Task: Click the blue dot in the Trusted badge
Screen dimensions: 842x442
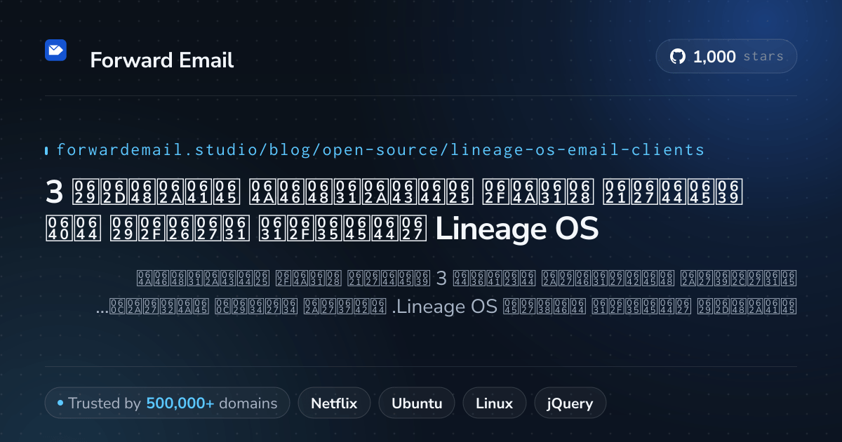Action: [x=60, y=403]
